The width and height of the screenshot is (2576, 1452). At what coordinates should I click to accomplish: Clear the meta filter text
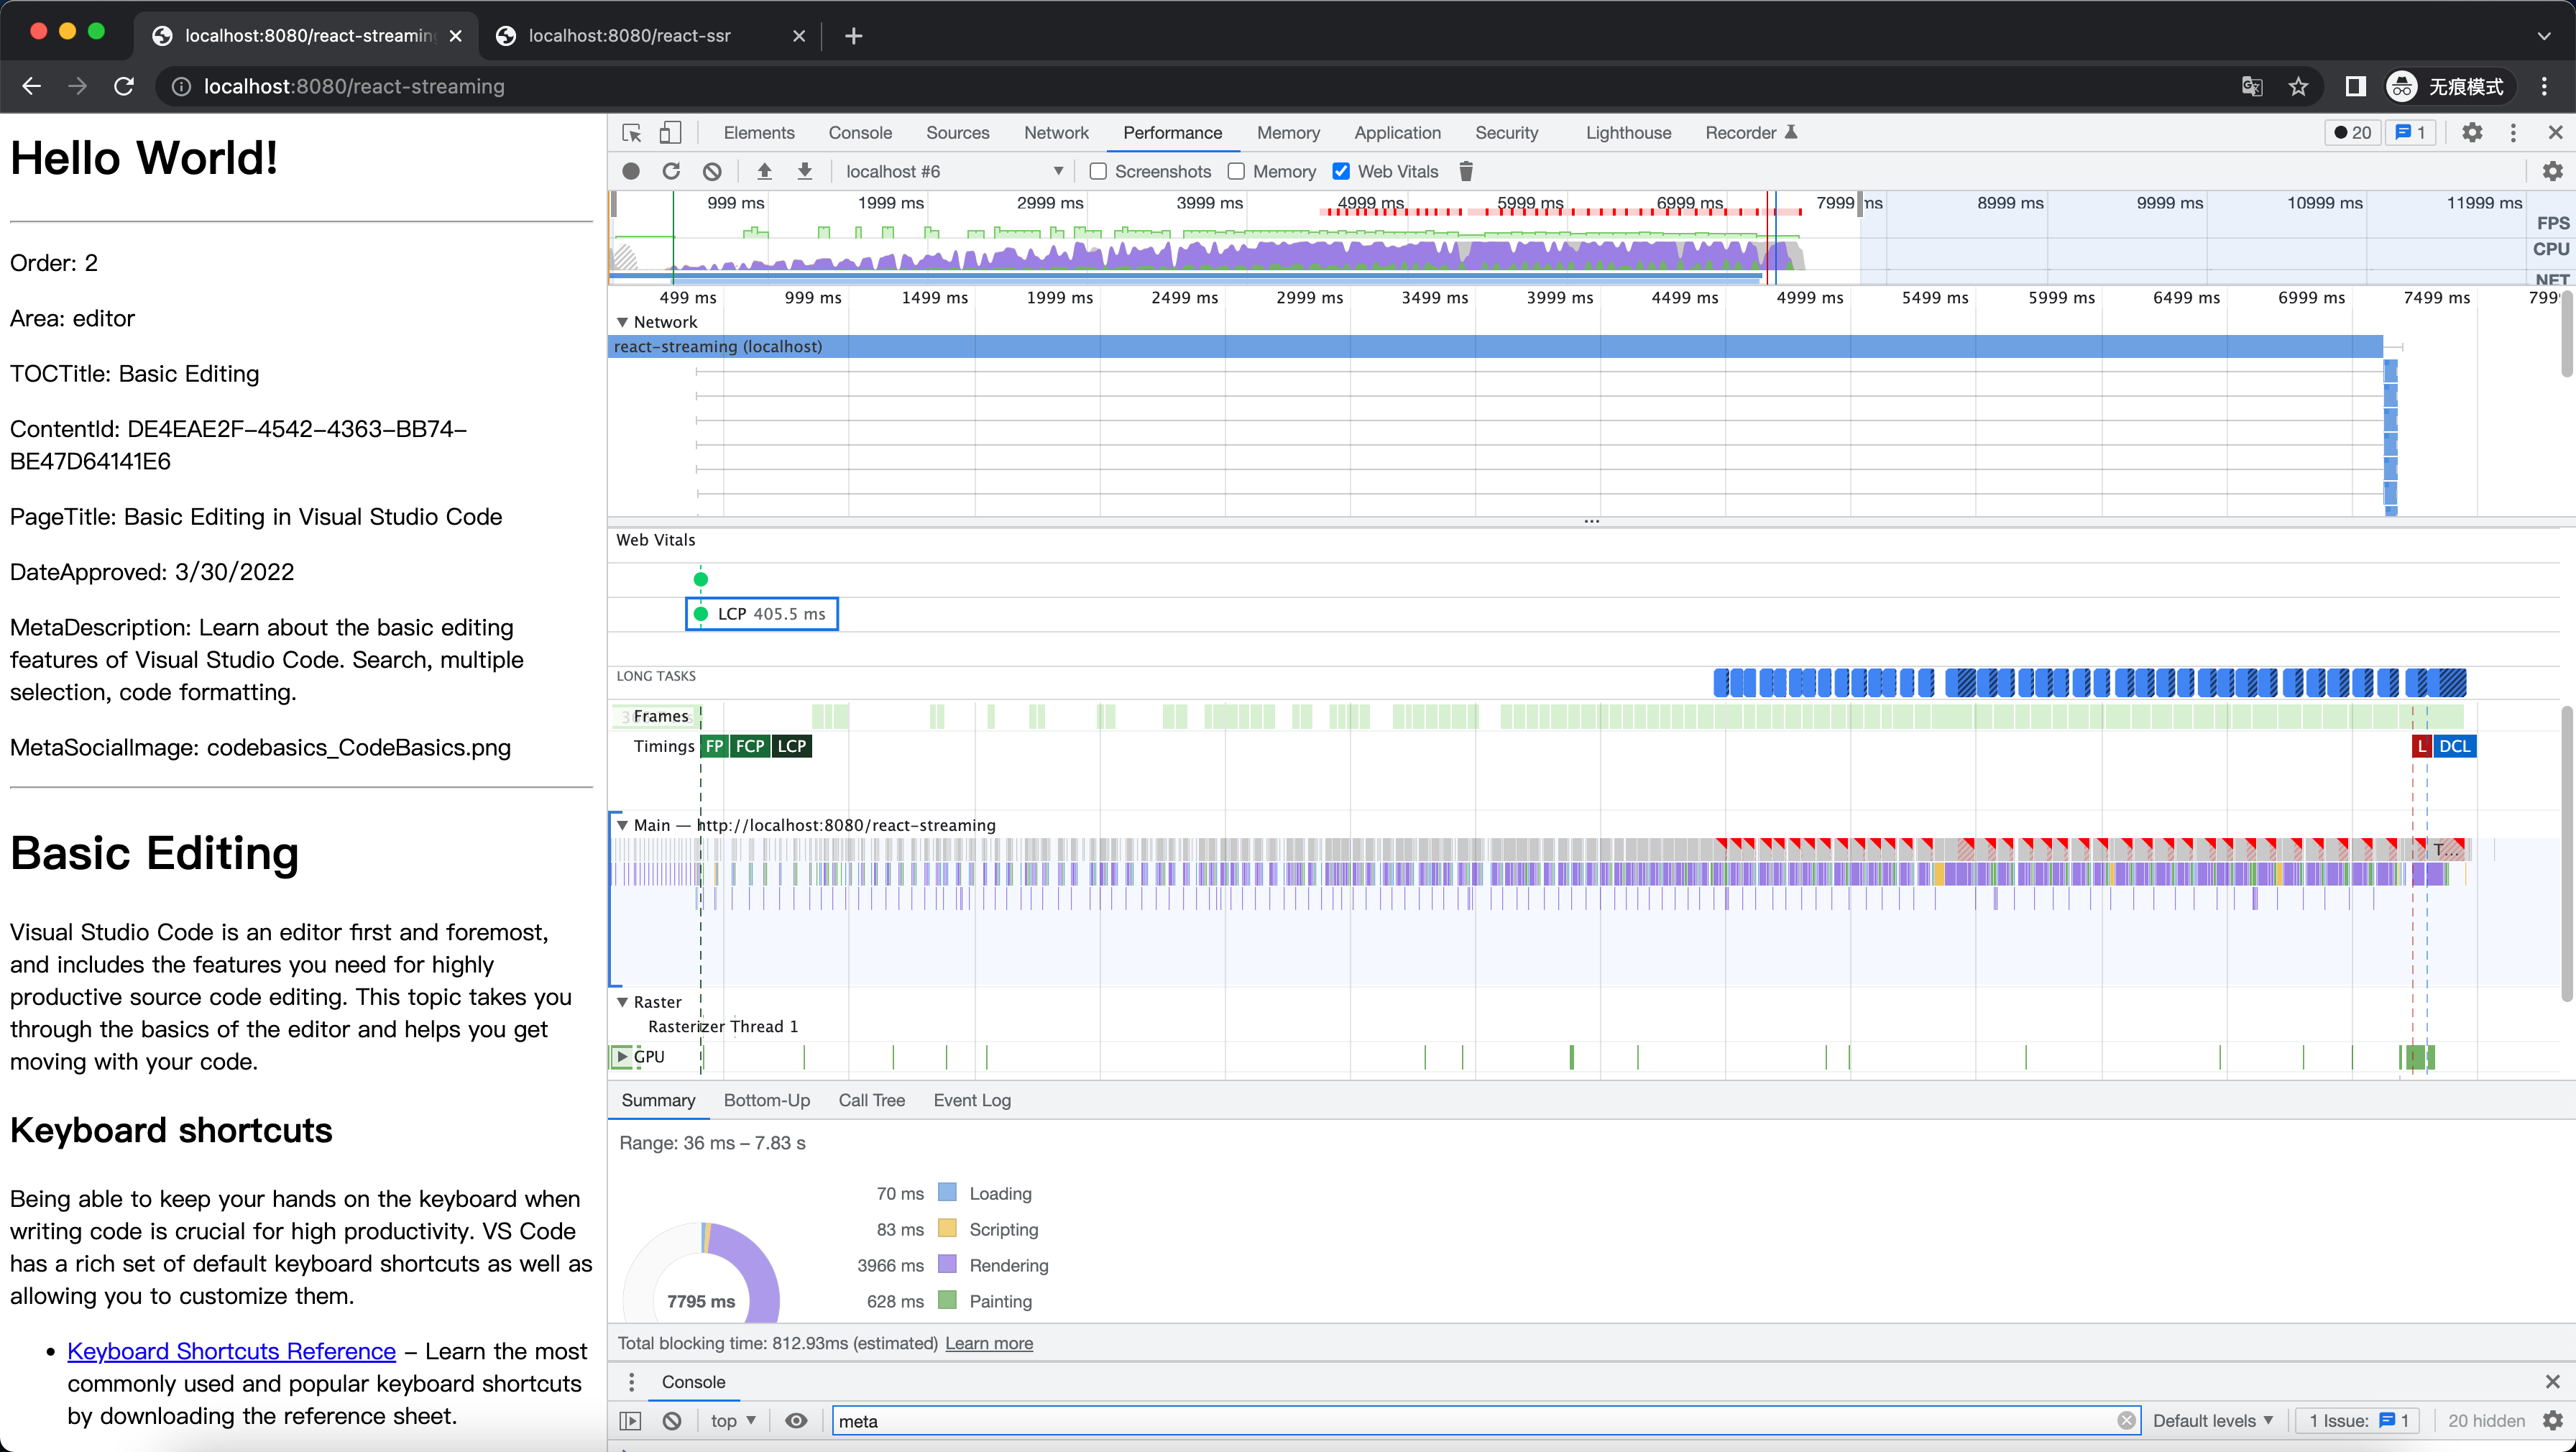click(x=2126, y=1420)
